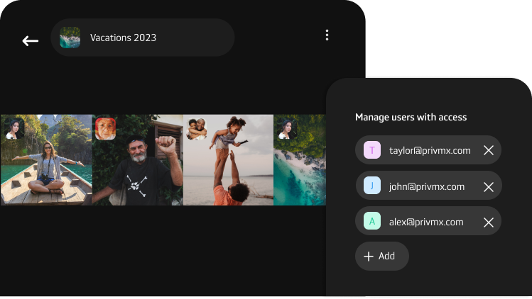532x299 pixels.
Task: Select the Vacations 2023 album title
Action: coord(123,38)
